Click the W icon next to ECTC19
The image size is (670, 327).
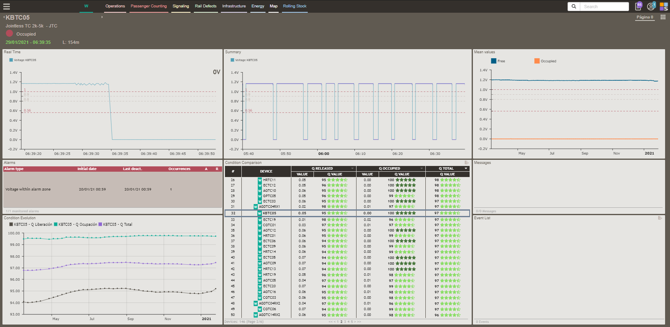[260, 220]
